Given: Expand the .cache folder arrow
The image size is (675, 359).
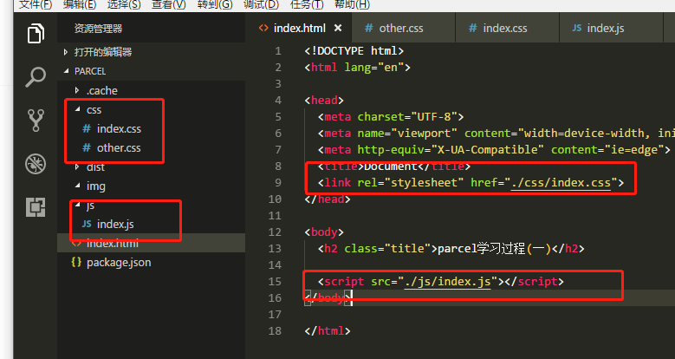Looking at the screenshot, I should click(x=77, y=90).
